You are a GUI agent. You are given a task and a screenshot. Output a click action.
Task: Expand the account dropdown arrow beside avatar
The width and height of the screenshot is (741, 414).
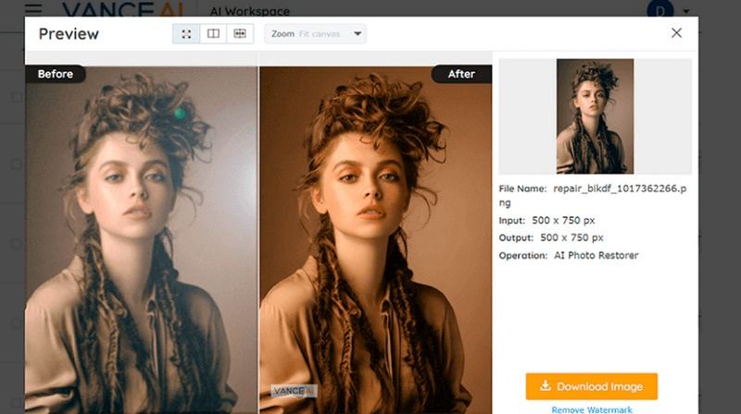point(686,11)
